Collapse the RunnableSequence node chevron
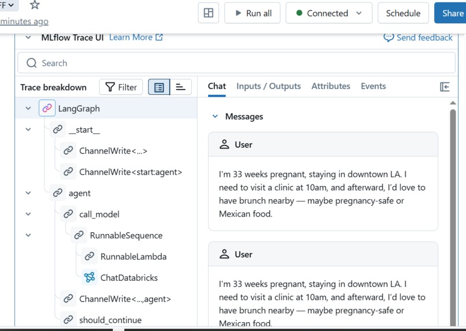 coord(28,235)
